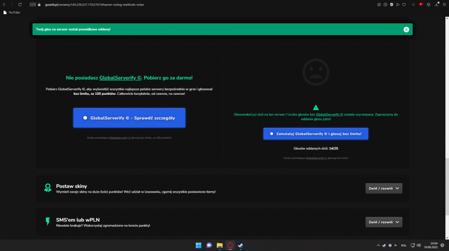Click the page vertical scrollbar thumb
This screenshot has width=449, height=251.
447,186
